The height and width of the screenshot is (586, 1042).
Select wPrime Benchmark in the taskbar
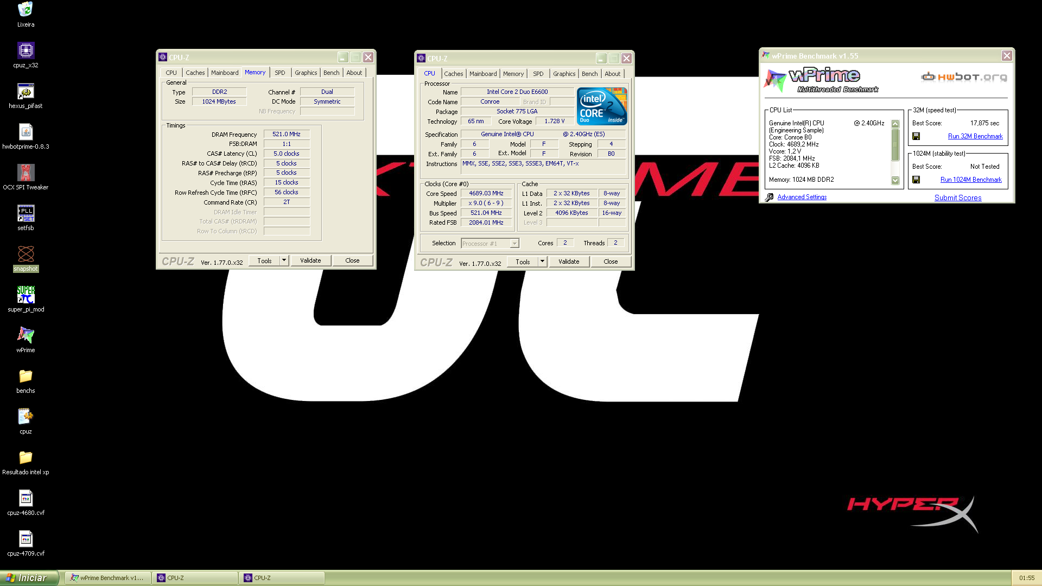click(107, 578)
